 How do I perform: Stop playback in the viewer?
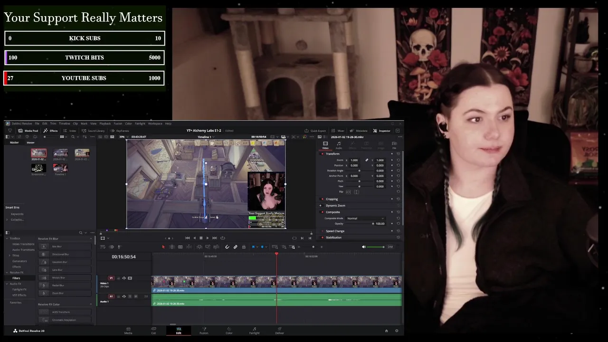pos(201,238)
